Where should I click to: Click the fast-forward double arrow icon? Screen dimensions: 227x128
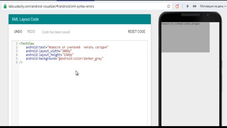(x=195, y=6)
